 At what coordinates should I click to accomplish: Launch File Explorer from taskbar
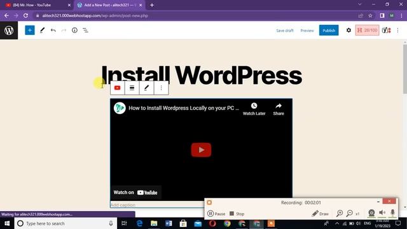click(x=154, y=223)
